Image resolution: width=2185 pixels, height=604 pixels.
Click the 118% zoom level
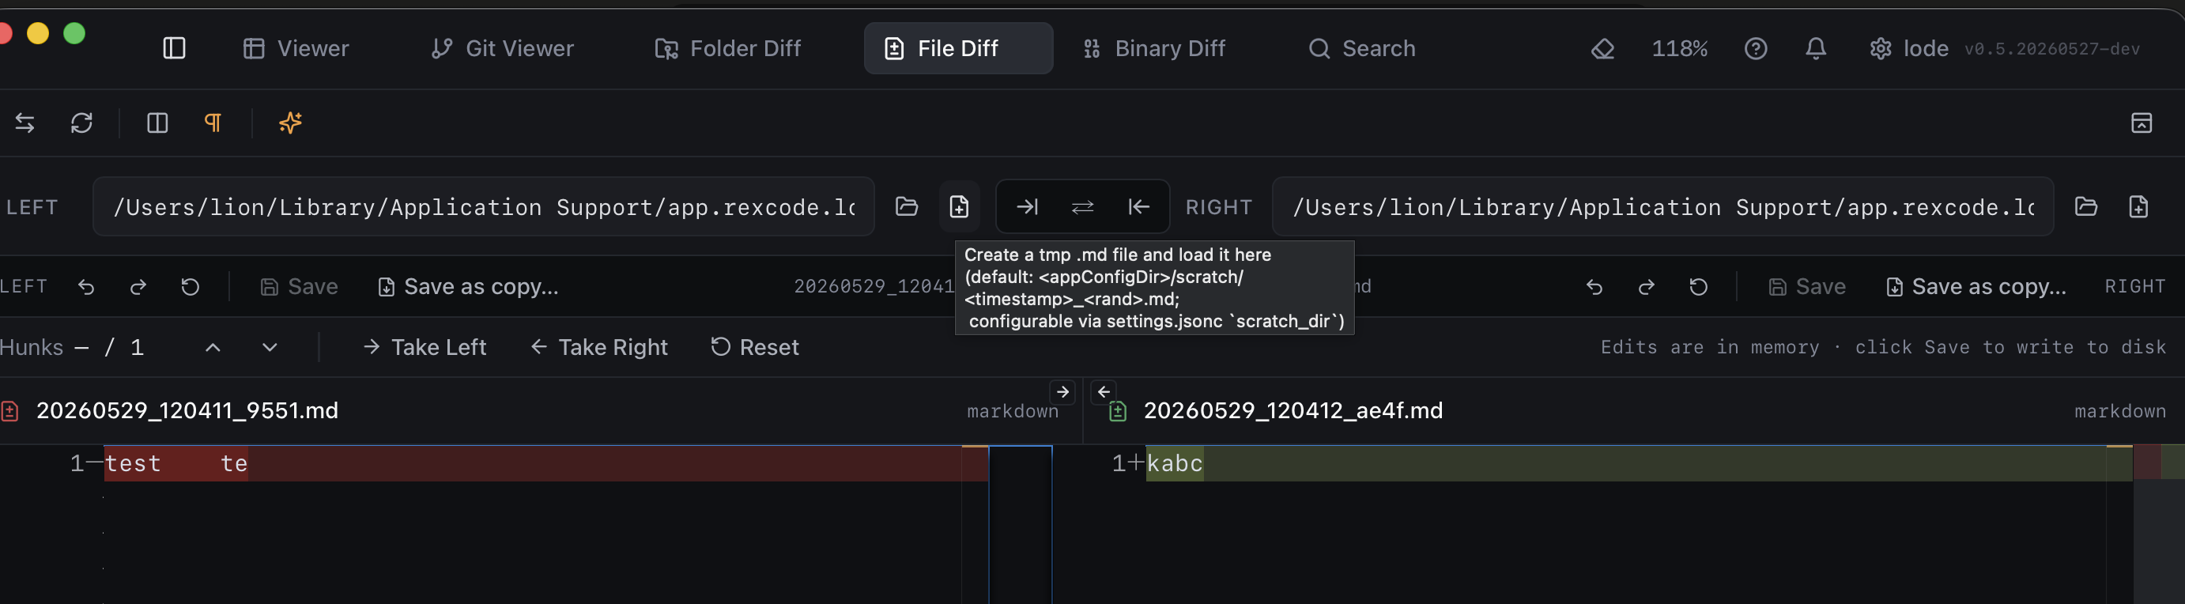click(x=1680, y=49)
